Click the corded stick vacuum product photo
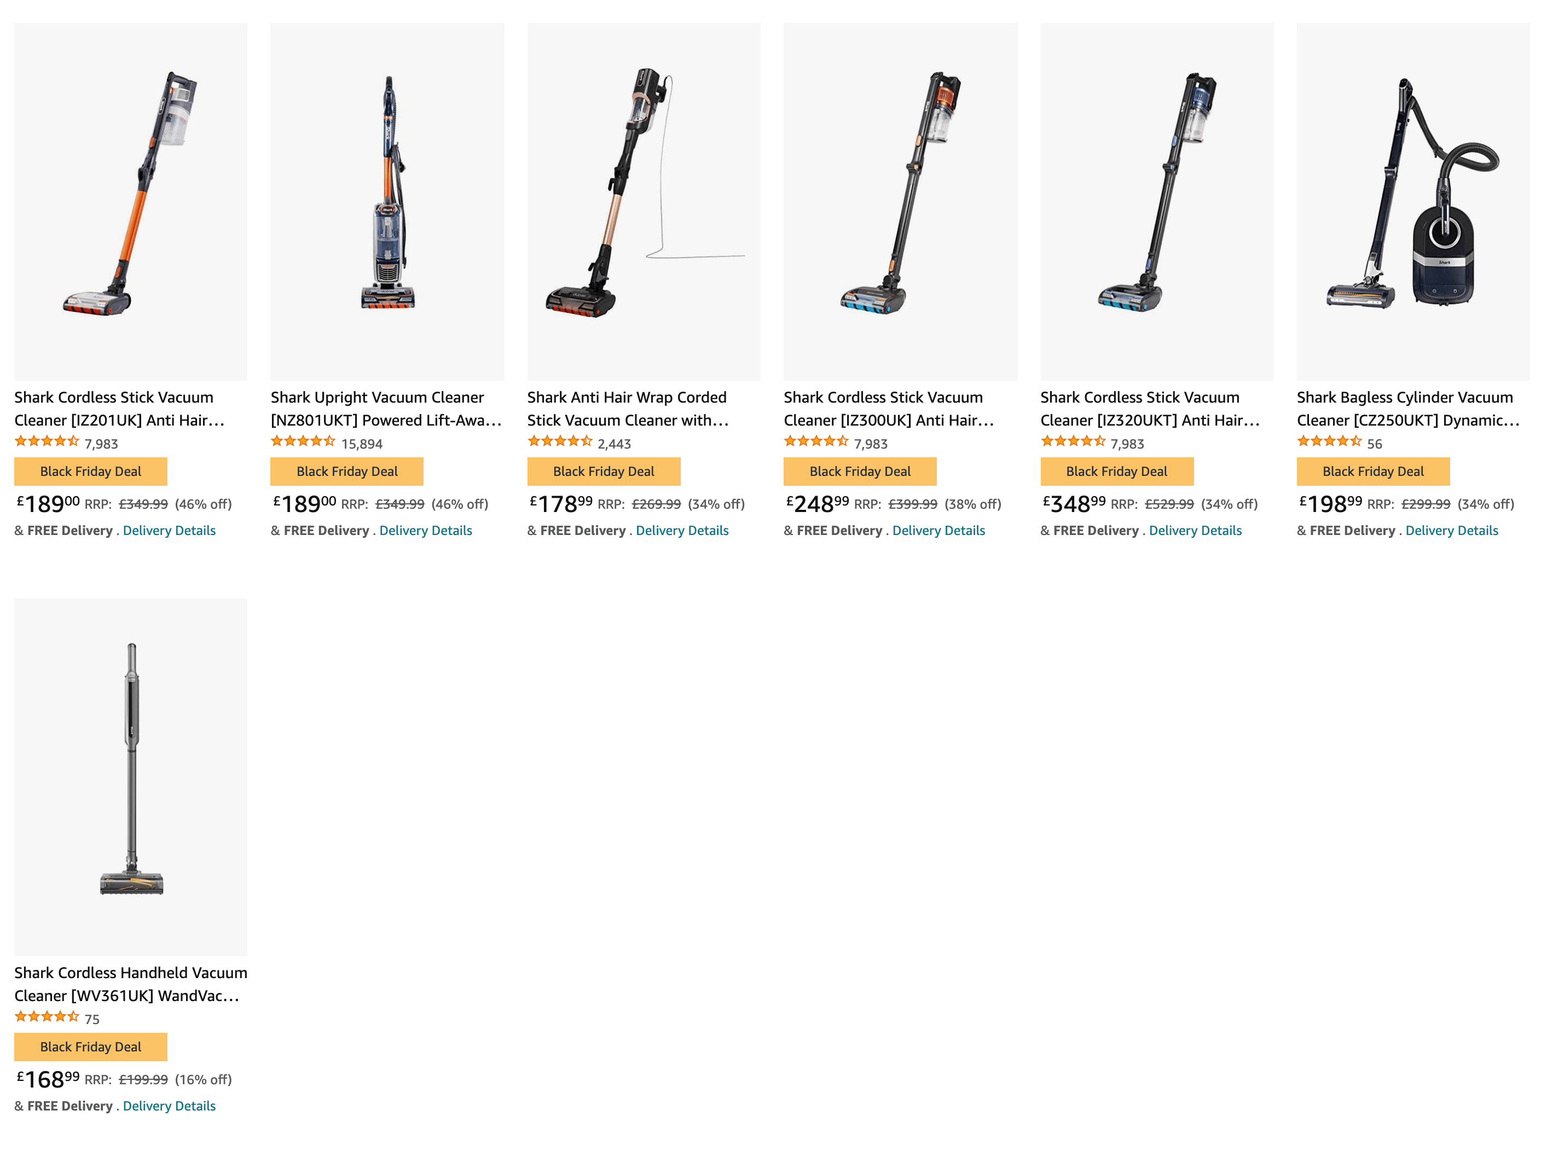Viewport: 1541px width, 1163px height. click(643, 201)
